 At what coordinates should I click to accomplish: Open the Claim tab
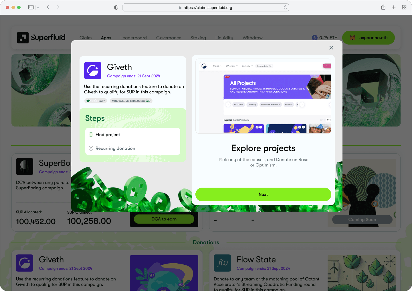point(86,38)
